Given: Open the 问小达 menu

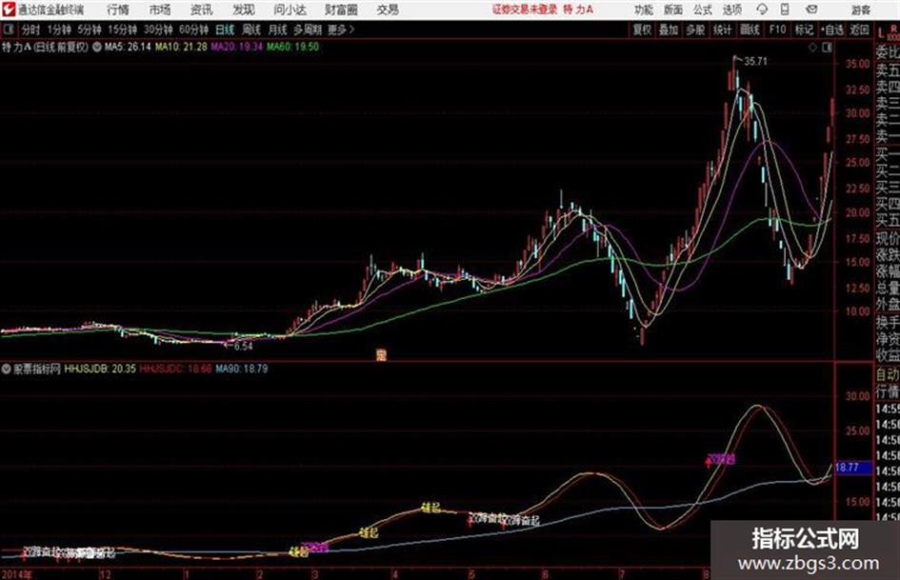Looking at the screenshot, I should click(x=290, y=10).
